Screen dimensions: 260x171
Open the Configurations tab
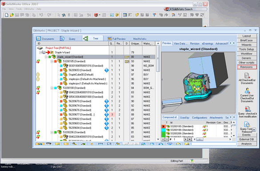[x=200, y=118]
